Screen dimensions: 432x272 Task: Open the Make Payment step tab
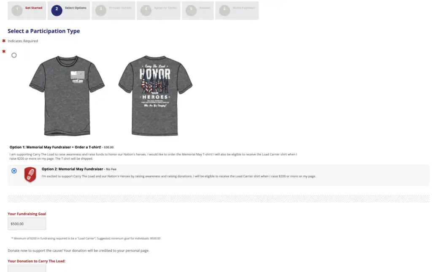(237, 11)
